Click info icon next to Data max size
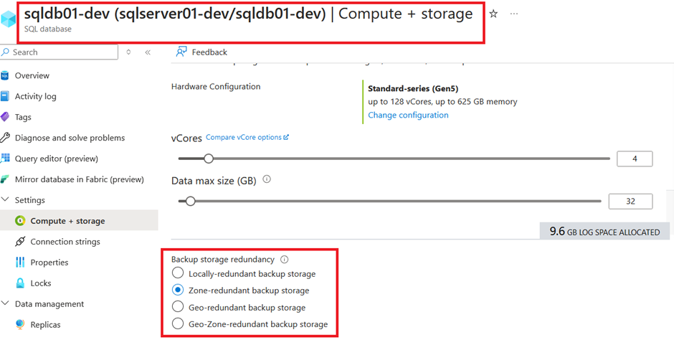Viewport: 674px width, 340px height. (x=267, y=179)
